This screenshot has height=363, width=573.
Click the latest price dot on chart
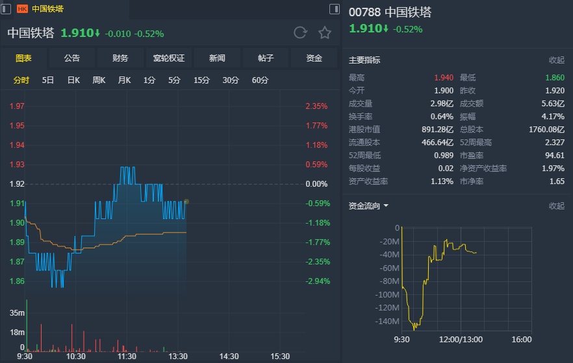point(186,202)
